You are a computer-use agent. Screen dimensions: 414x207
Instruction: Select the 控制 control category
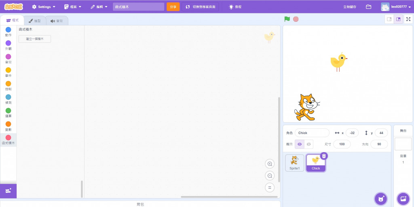pyautogui.click(x=8, y=86)
